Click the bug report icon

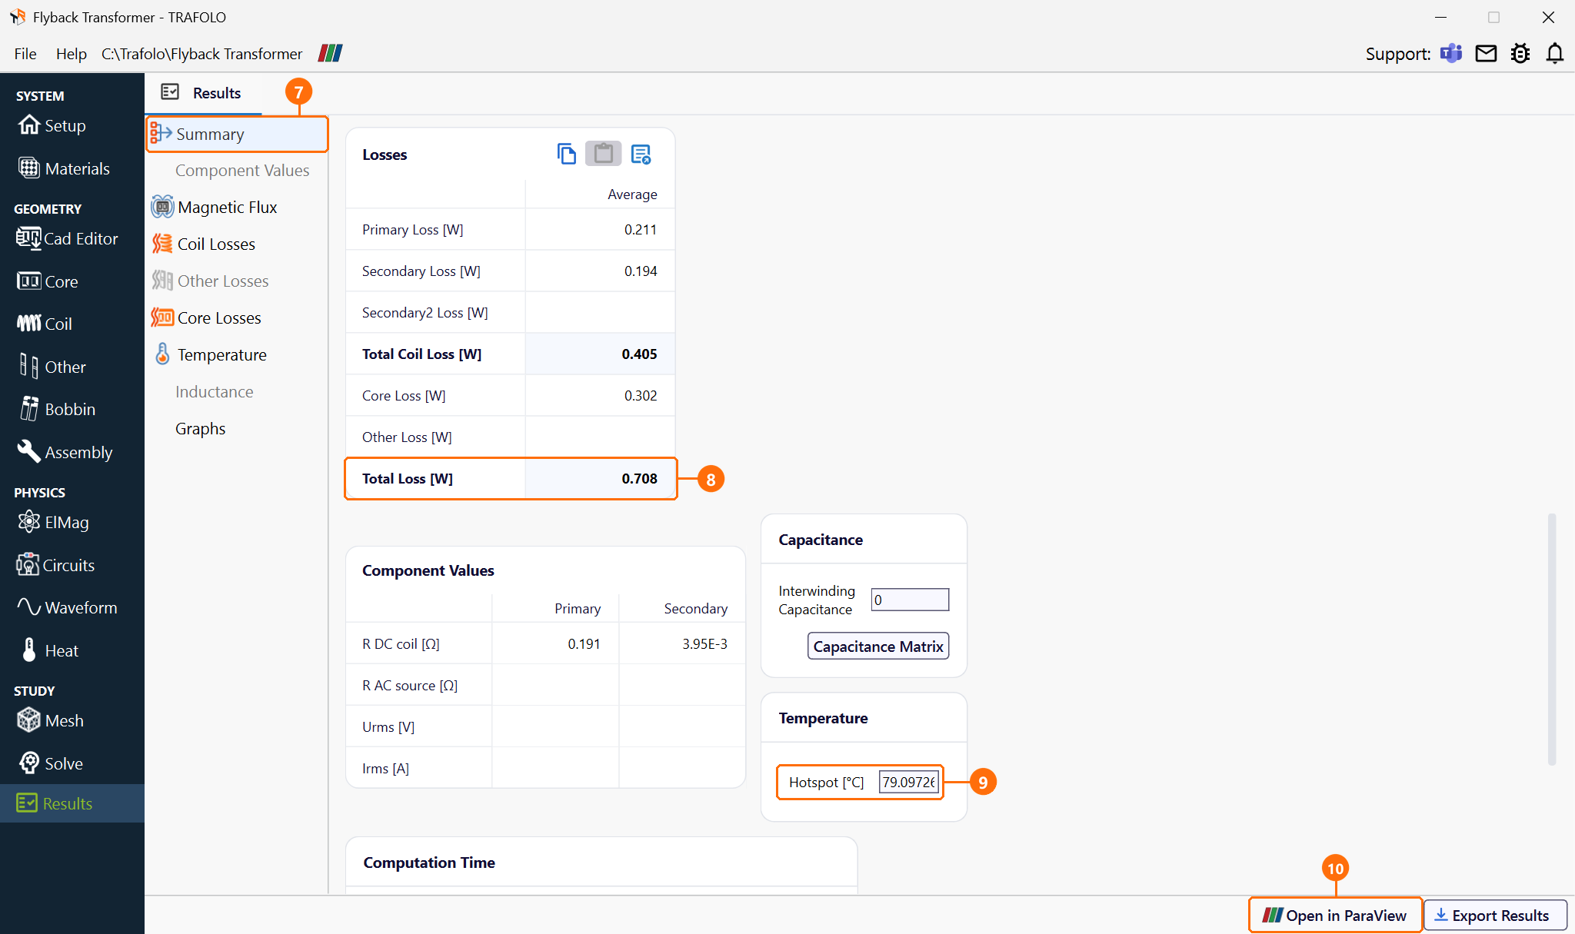pyautogui.click(x=1520, y=53)
